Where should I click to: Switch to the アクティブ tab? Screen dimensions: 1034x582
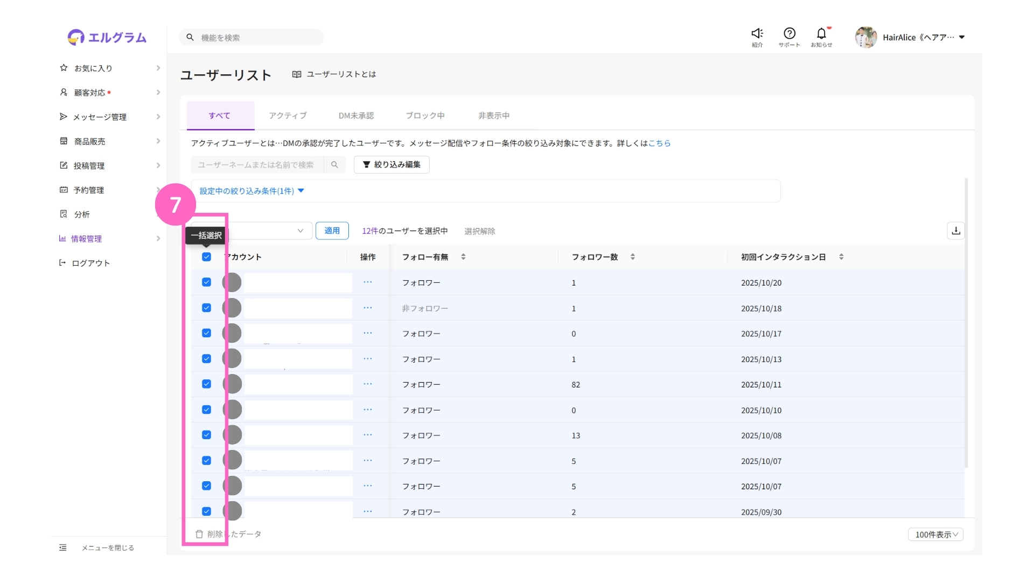tap(288, 115)
